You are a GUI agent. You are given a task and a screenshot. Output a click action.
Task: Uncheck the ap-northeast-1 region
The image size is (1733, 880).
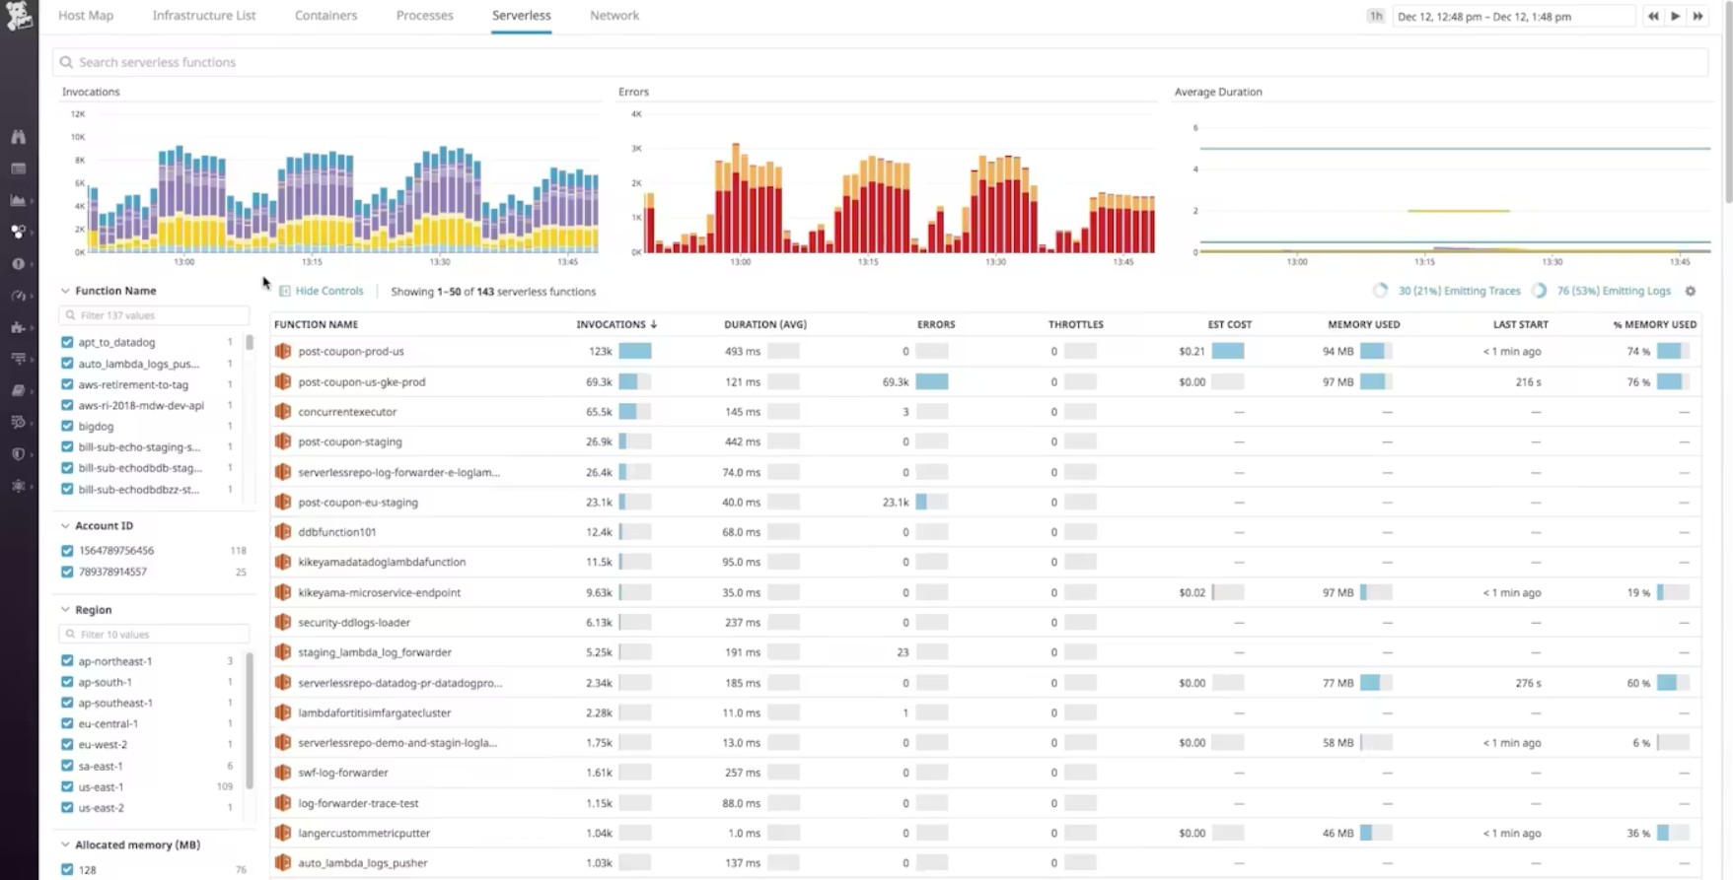click(67, 661)
